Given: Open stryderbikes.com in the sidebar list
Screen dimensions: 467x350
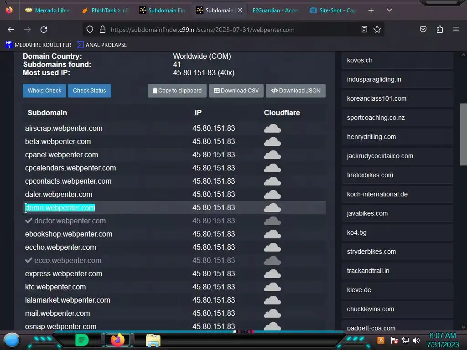Looking at the screenshot, I should 397,252.
